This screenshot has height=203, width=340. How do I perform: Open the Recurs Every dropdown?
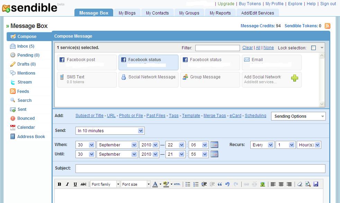click(x=262, y=145)
